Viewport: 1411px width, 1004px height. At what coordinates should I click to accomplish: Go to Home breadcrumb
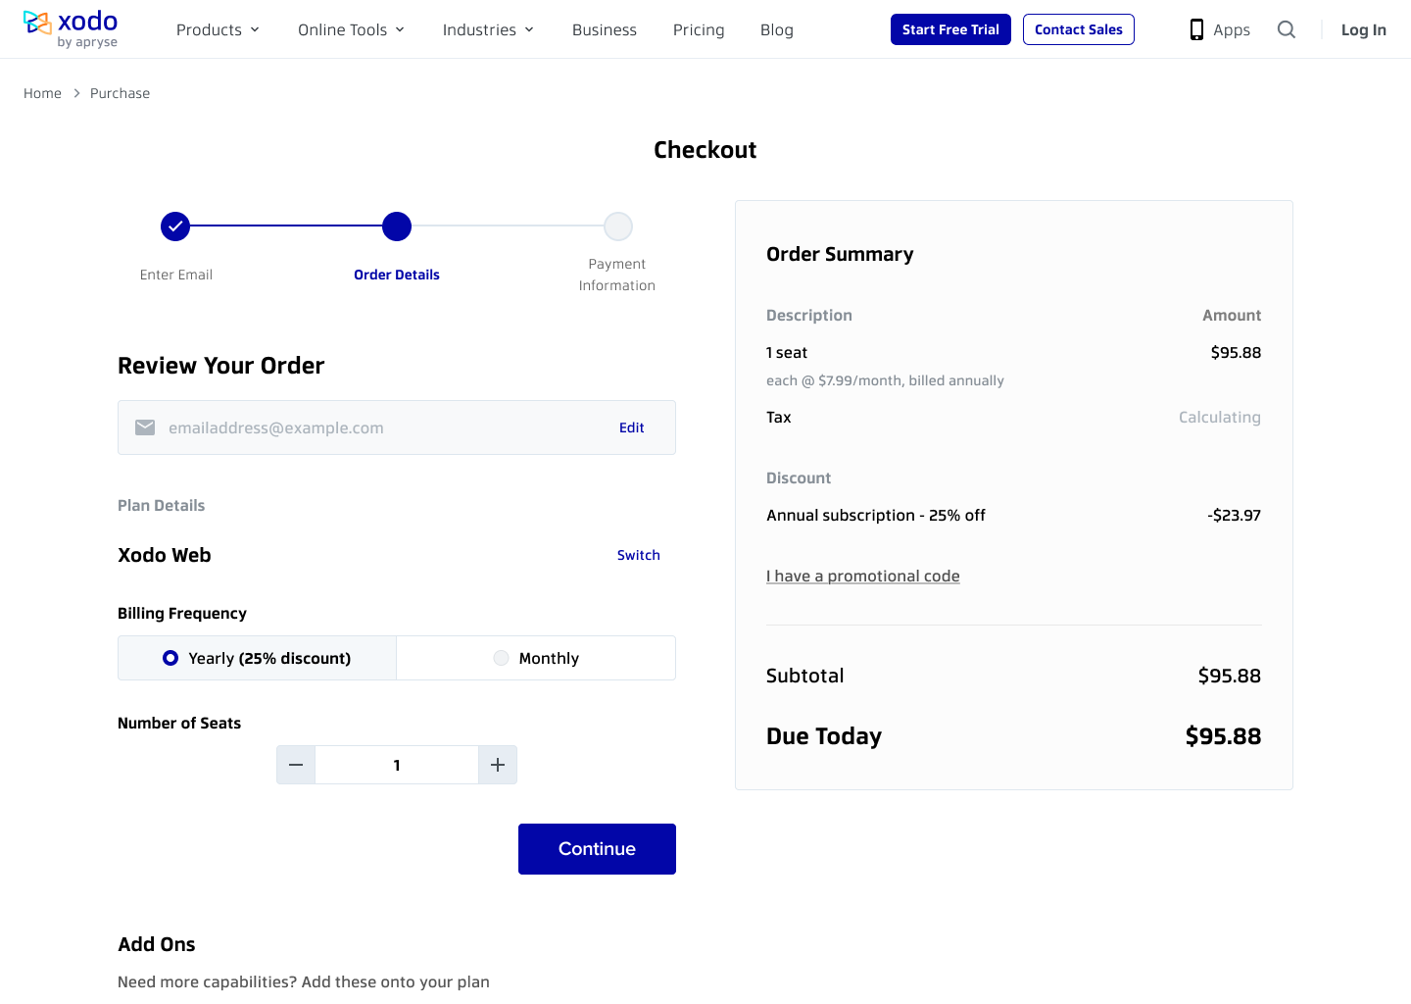(x=42, y=93)
